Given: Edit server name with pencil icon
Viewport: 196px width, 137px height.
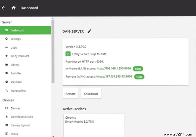Looking at the screenshot, I should pyautogui.click(x=89, y=31).
